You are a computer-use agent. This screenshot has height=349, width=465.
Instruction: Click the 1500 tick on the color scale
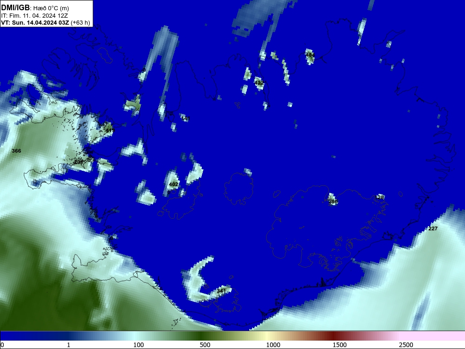click(x=339, y=345)
